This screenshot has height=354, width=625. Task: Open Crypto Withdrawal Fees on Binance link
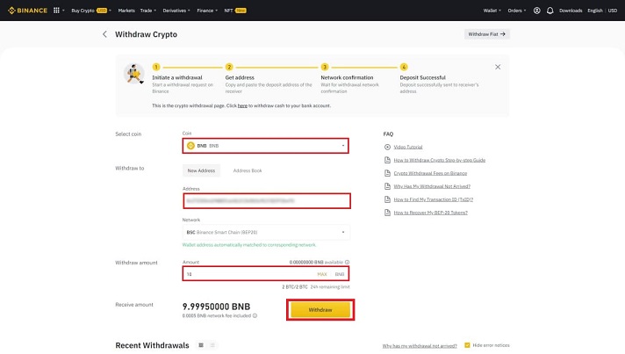point(430,173)
